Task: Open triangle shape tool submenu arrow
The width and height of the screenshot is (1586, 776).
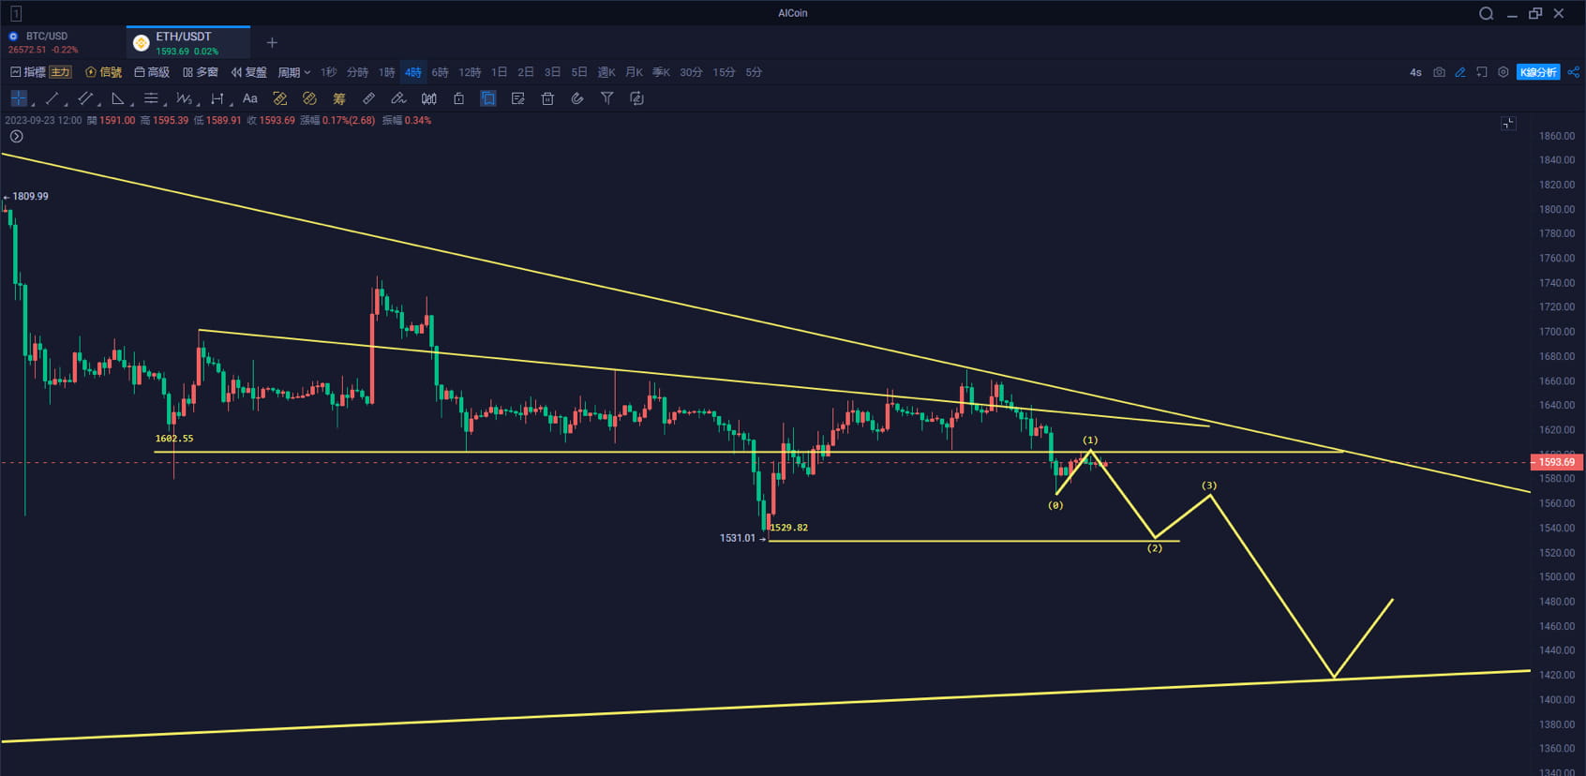Action: click(131, 103)
